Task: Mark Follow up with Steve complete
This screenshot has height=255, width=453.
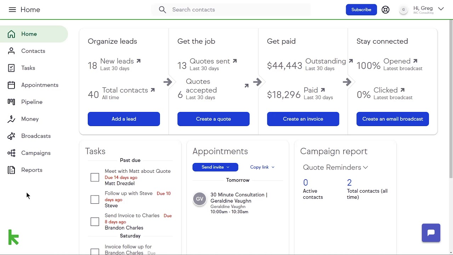Action: coord(94,199)
